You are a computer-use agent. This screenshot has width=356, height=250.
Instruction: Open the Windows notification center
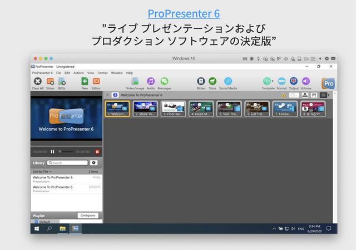(x=329, y=229)
